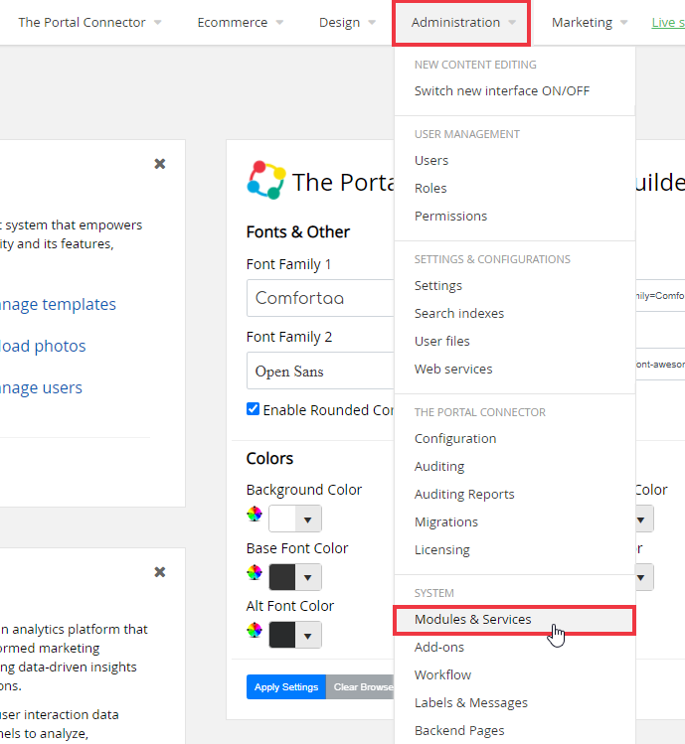Click the Portal Connector logo icon
685x744 pixels.
(x=266, y=181)
